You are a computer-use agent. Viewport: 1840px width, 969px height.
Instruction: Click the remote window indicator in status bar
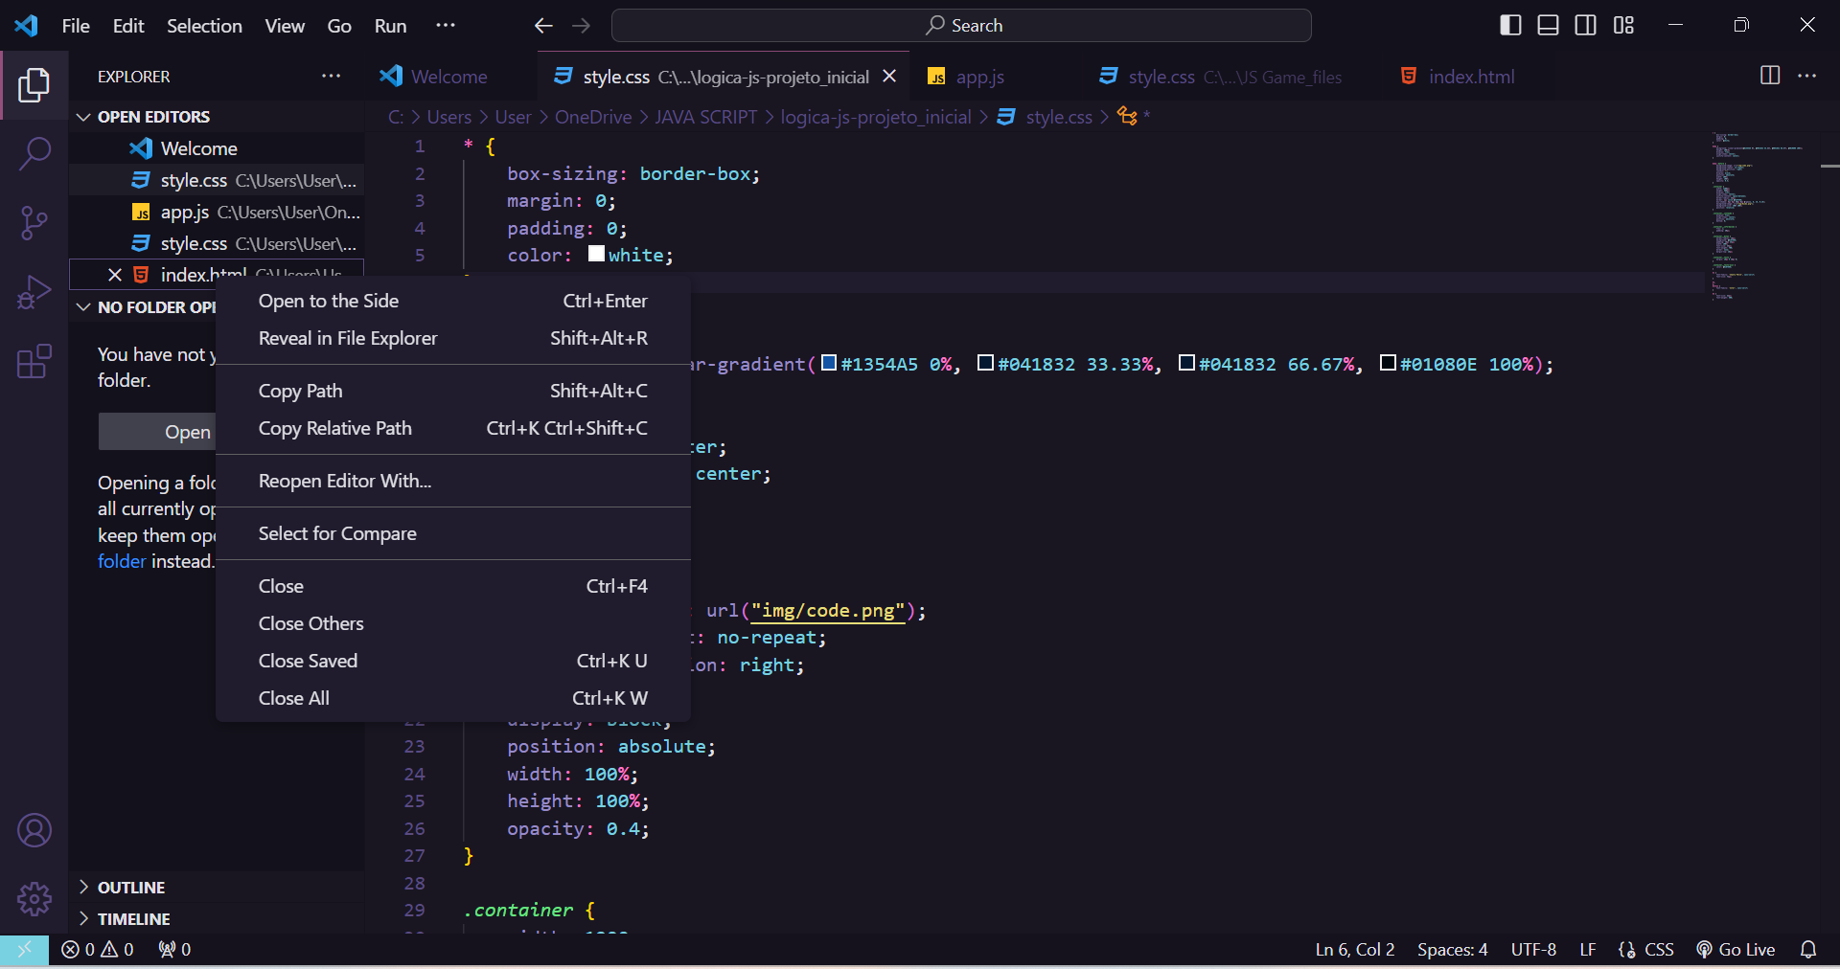(24, 949)
